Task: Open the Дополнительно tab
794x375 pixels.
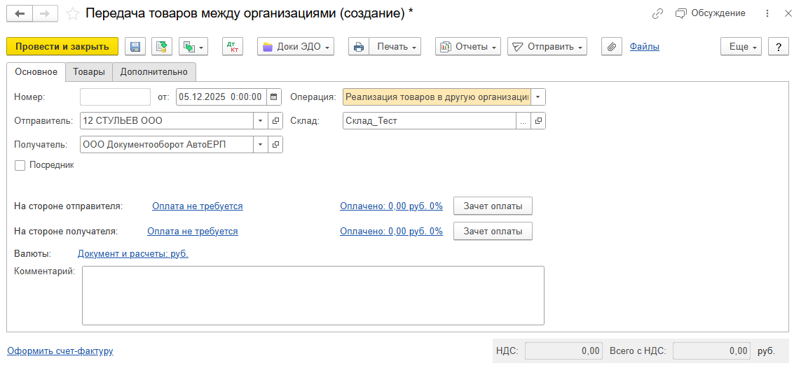Action: 154,71
